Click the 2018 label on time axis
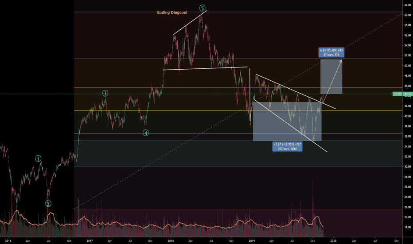The width and height of the screenshot is (413, 244). (171, 241)
